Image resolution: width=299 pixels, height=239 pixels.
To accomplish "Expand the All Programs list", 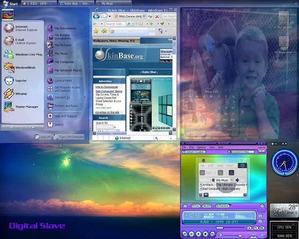I will point(22,127).
